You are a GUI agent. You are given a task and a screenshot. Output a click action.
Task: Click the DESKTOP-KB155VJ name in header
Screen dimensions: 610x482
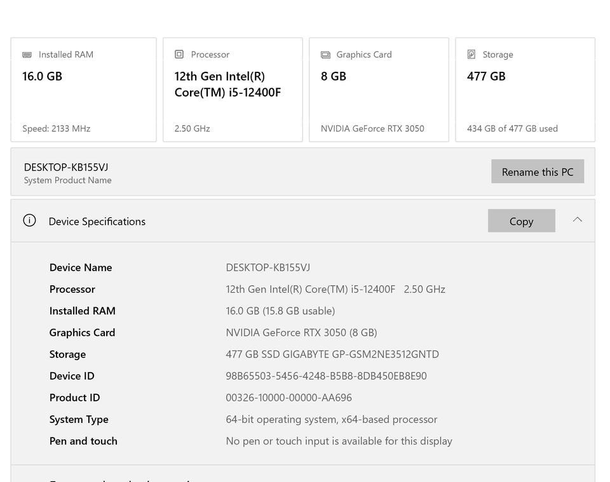click(66, 167)
